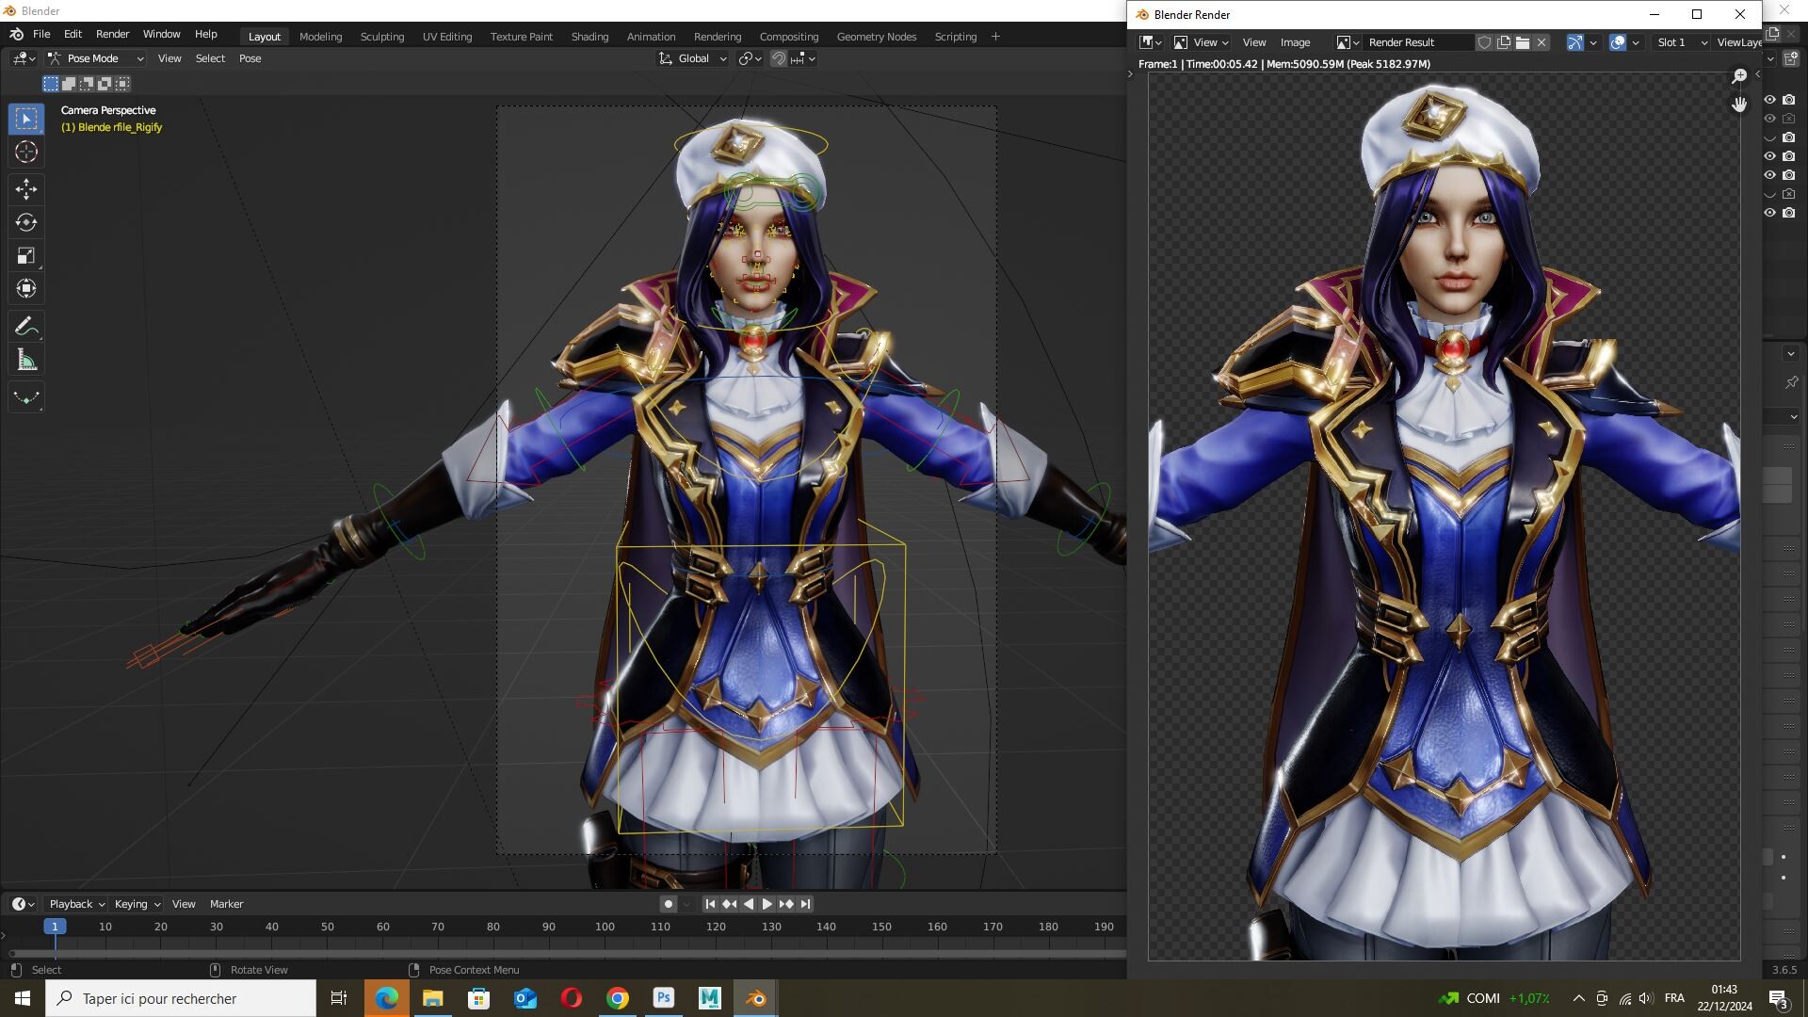Toggle overlays button in render window
The width and height of the screenshot is (1808, 1017).
click(x=1618, y=42)
